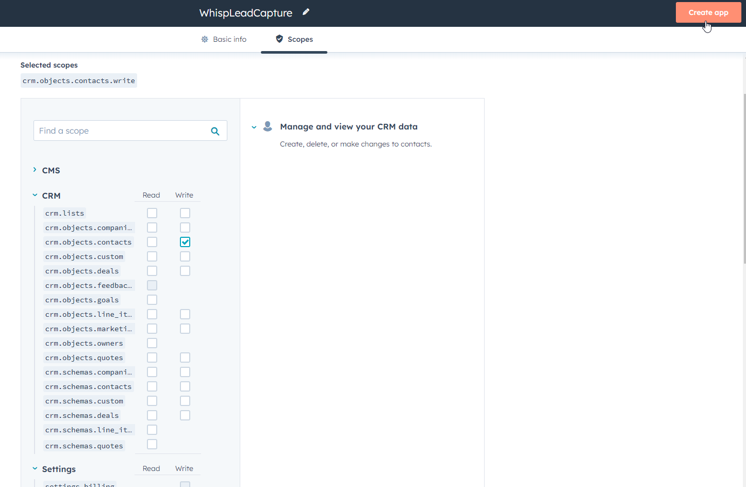Enable Write for crm.schemas.compani… scope
Viewport: 746px width, 487px height.
coord(185,372)
